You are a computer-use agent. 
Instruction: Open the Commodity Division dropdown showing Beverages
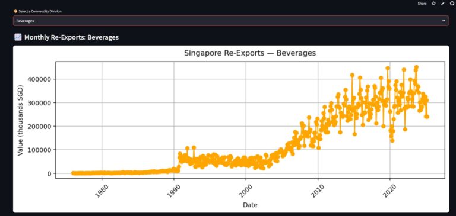231,21
